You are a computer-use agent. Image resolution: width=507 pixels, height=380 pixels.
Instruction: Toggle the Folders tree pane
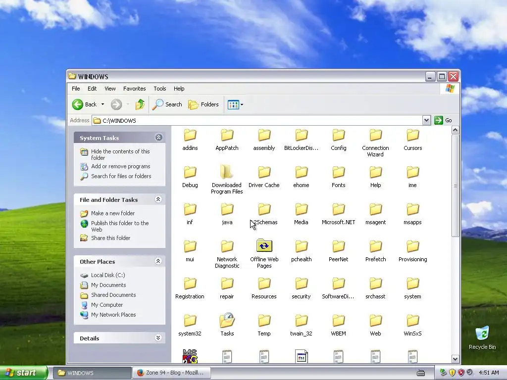click(x=203, y=104)
